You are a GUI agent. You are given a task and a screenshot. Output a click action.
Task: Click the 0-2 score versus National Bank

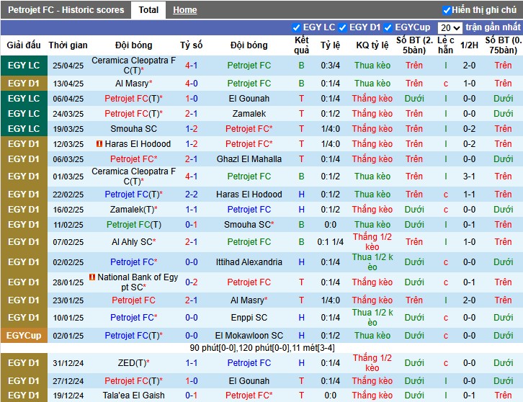[x=192, y=282]
